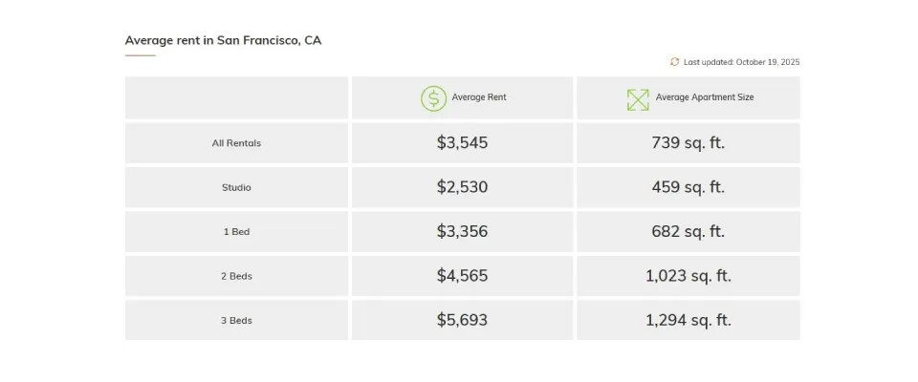The image size is (918, 382).
Task: Click the 459 sq. ft. studio size cell
Action: [x=688, y=187]
